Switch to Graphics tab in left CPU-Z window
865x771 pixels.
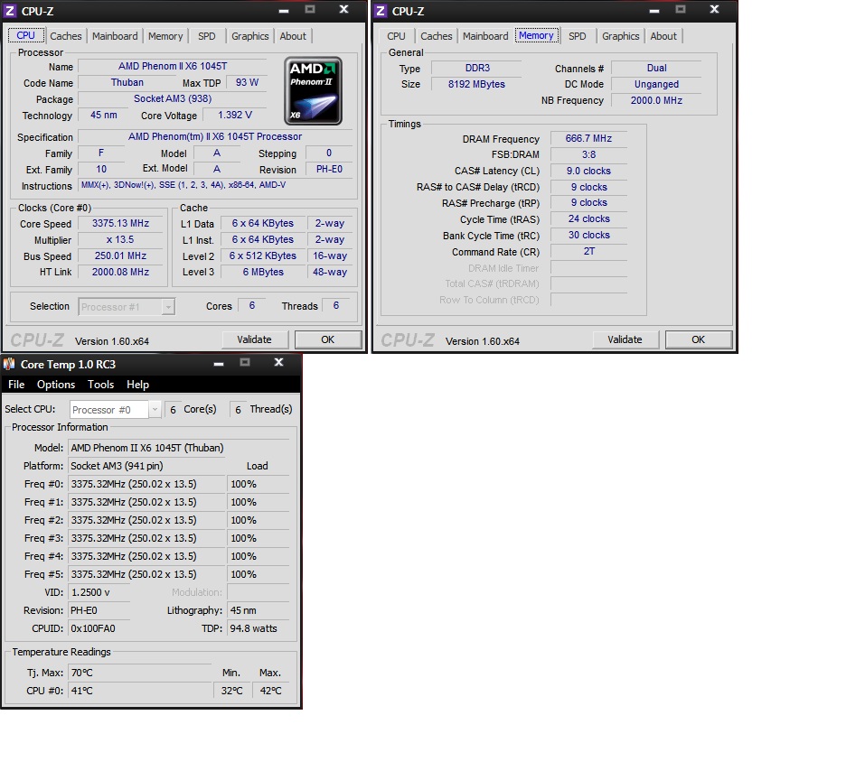249,36
